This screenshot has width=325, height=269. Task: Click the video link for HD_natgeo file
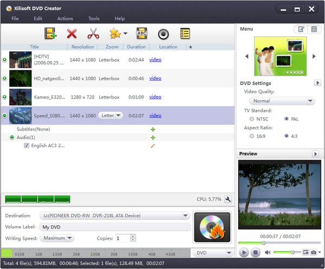155,78
